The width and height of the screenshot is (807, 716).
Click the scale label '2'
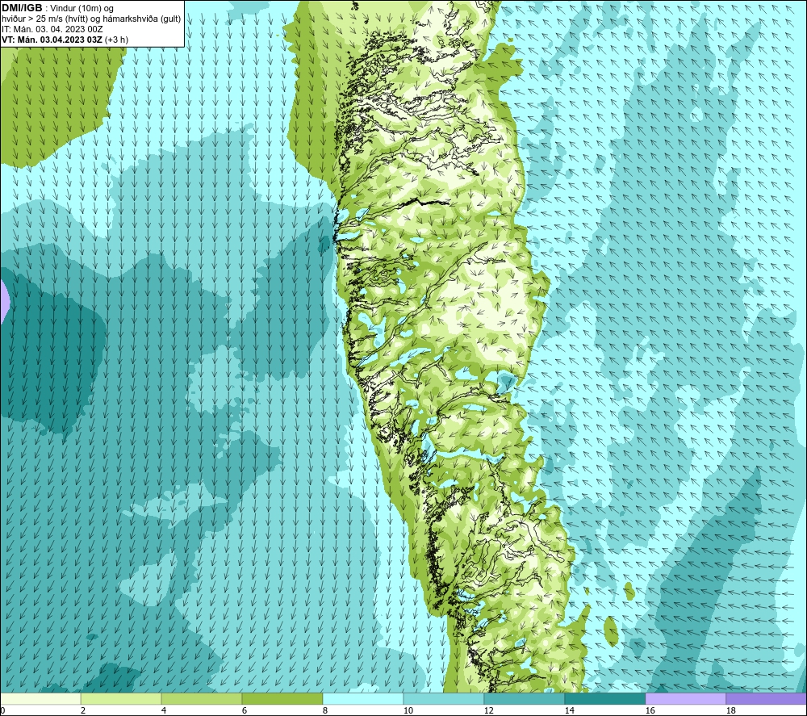coord(83,711)
